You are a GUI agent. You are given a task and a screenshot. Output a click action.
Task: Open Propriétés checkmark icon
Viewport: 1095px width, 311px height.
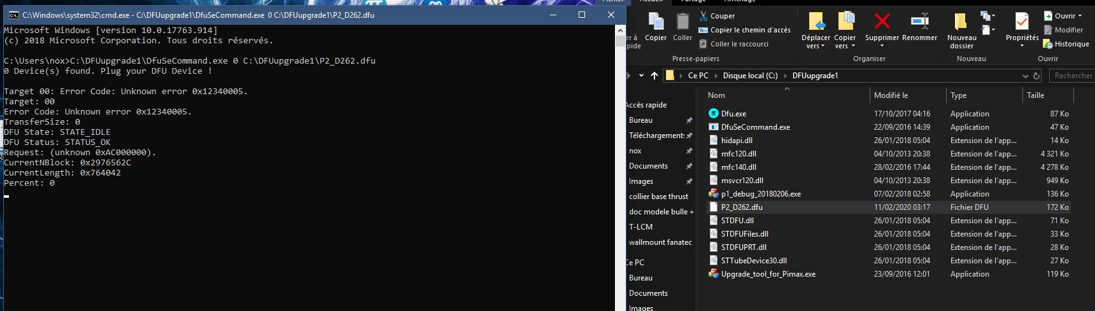click(x=1022, y=22)
